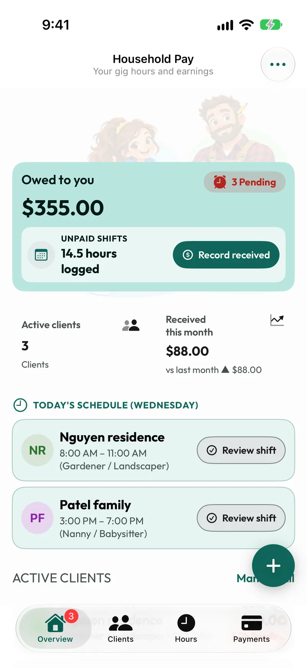Tap the $355.00 owed amount
307x668 pixels.
pos(63,208)
